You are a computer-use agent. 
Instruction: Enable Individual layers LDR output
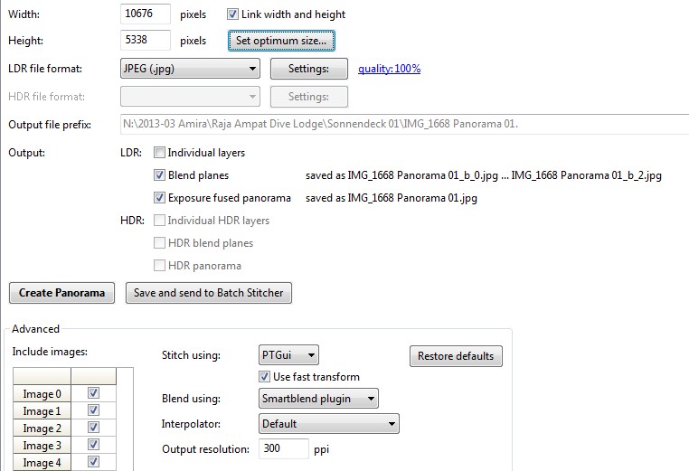pyautogui.click(x=160, y=153)
